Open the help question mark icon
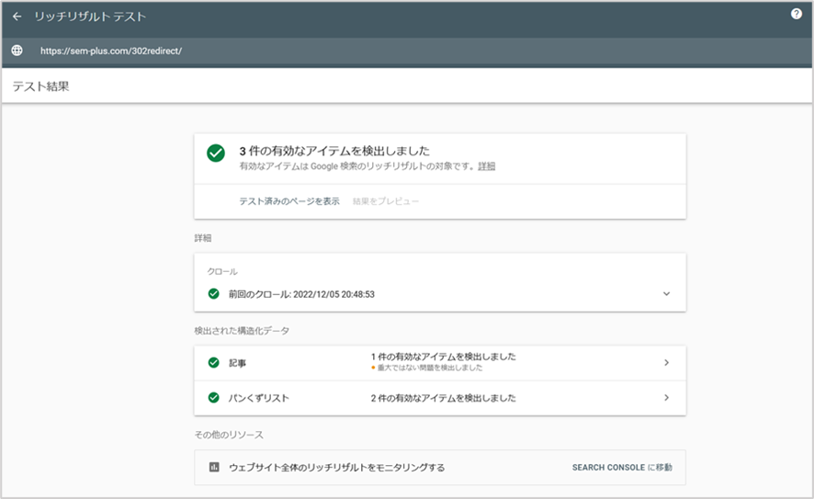The image size is (814, 499). [797, 14]
